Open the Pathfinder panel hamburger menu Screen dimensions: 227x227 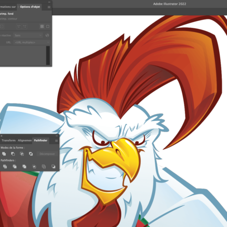pyautogui.click(x=56, y=141)
